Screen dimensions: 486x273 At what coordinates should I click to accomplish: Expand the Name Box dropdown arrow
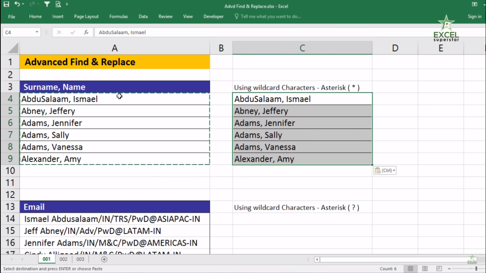pyautogui.click(x=37, y=32)
